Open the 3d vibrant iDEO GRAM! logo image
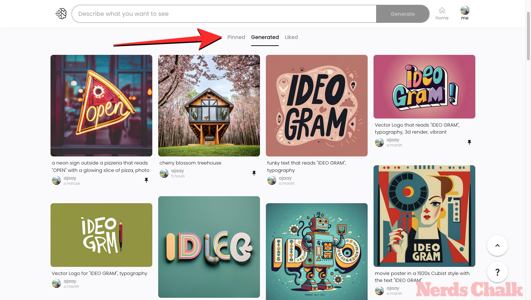Image resolution: width=531 pixels, height=300 pixels. point(424,87)
